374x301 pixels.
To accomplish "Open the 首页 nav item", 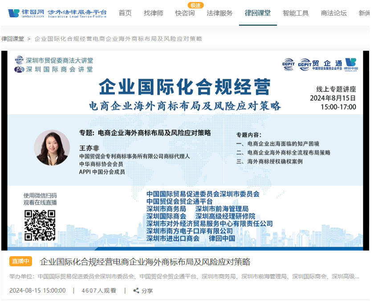I will pyautogui.click(x=125, y=13).
